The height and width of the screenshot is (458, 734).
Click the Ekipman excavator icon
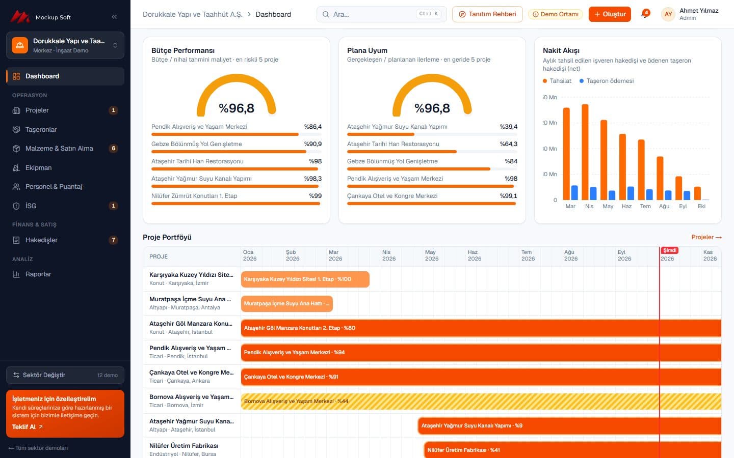(16, 168)
